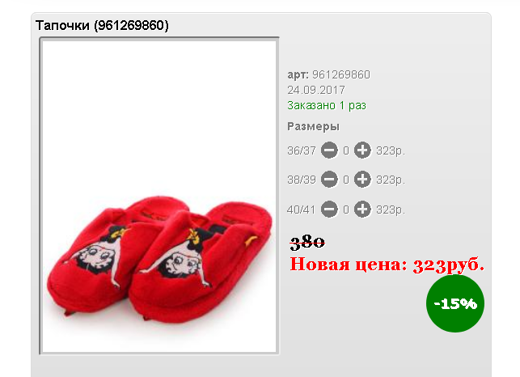Click the green -15% discount badge
Screen dimensions: 520x377
(455, 303)
